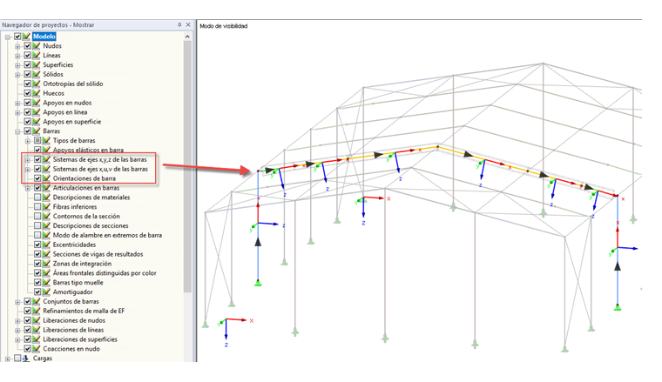
Task: Expand the Líneas tree node
Action: click(x=17, y=56)
